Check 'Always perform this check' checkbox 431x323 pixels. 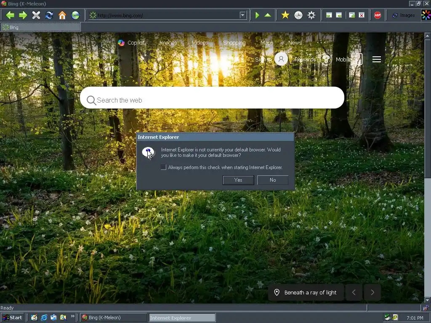pos(163,167)
